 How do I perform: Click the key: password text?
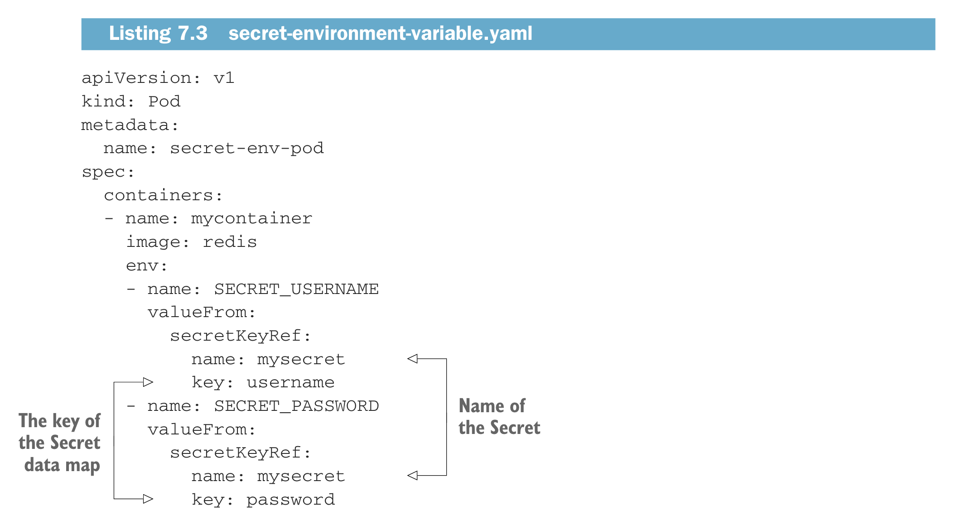tap(263, 499)
